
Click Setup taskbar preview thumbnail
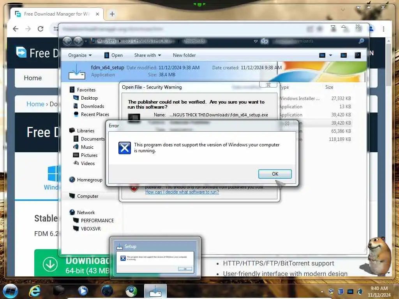[155, 258]
